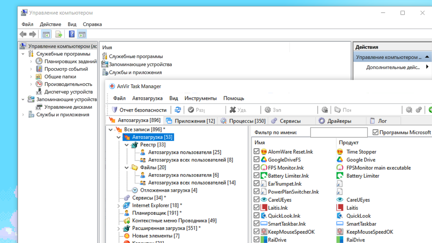Click the Производительность gauge icon
432x243 pixels.
point(39,84)
